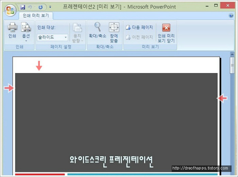Viewport: 238px width, 177px height.
Task: Open the 옵션 print options menu
Action: point(26,32)
